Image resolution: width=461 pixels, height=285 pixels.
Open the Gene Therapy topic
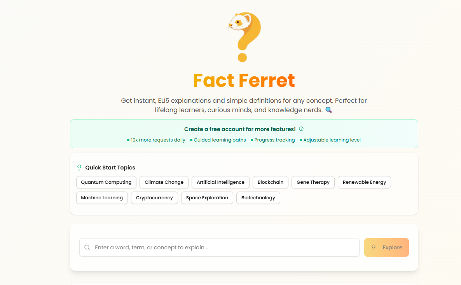313,182
